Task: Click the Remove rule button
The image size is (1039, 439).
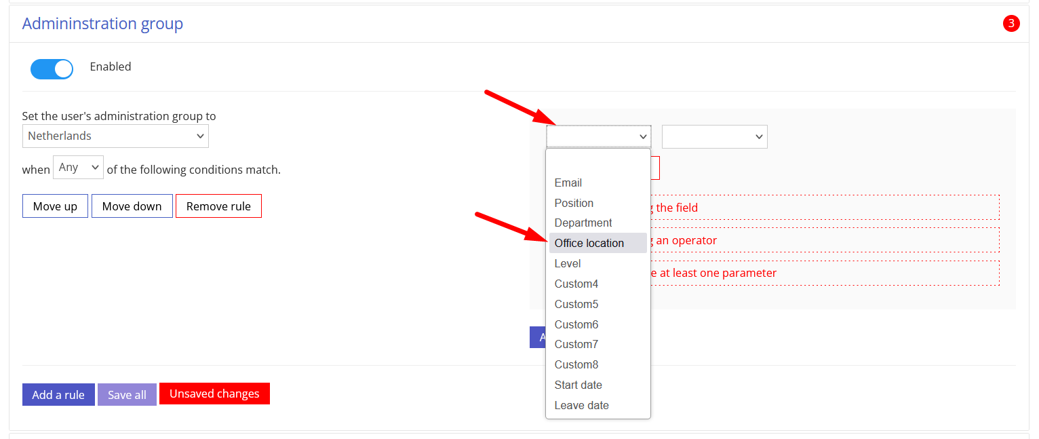Action: click(218, 206)
